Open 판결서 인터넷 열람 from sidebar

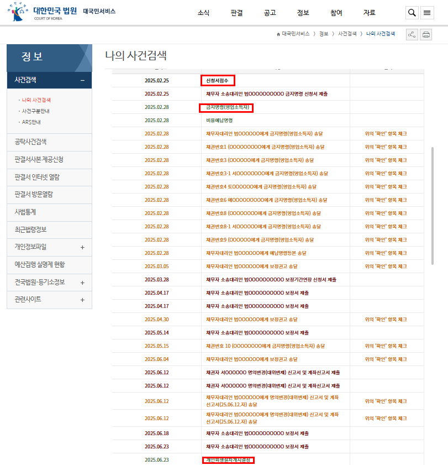(x=37, y=177)
